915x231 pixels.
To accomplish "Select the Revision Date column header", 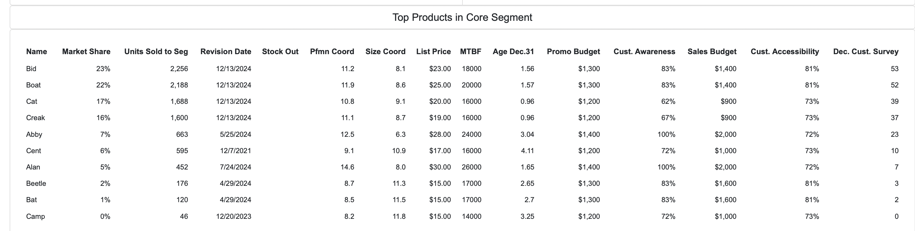I will click(225, 52).
